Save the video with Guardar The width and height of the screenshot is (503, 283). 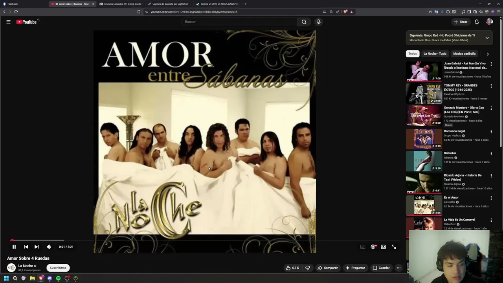click(x=381, y=268)
